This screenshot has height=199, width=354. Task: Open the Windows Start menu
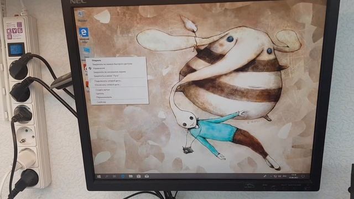point(99,176)
